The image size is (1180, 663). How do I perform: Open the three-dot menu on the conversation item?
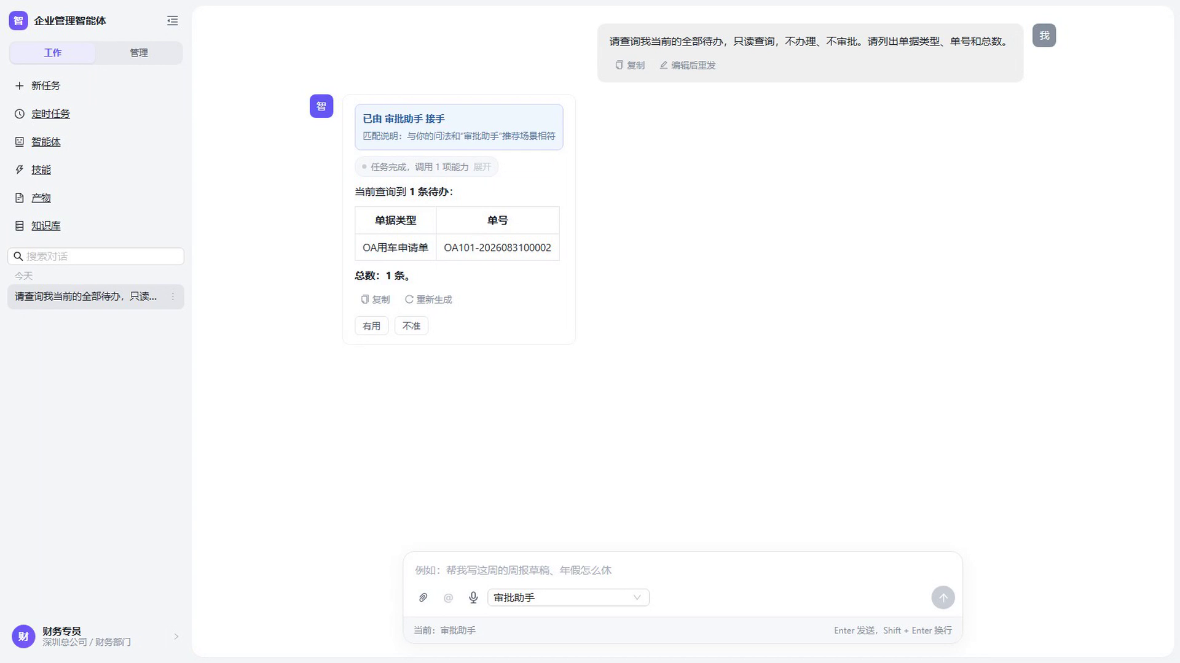[x=173, y=297]
